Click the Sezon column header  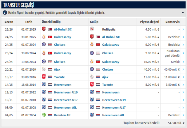pyautogui.click(x=9, y=22)
